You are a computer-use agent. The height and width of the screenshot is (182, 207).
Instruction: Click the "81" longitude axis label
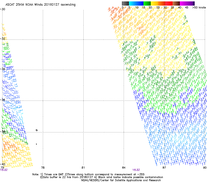click(83, 168)
